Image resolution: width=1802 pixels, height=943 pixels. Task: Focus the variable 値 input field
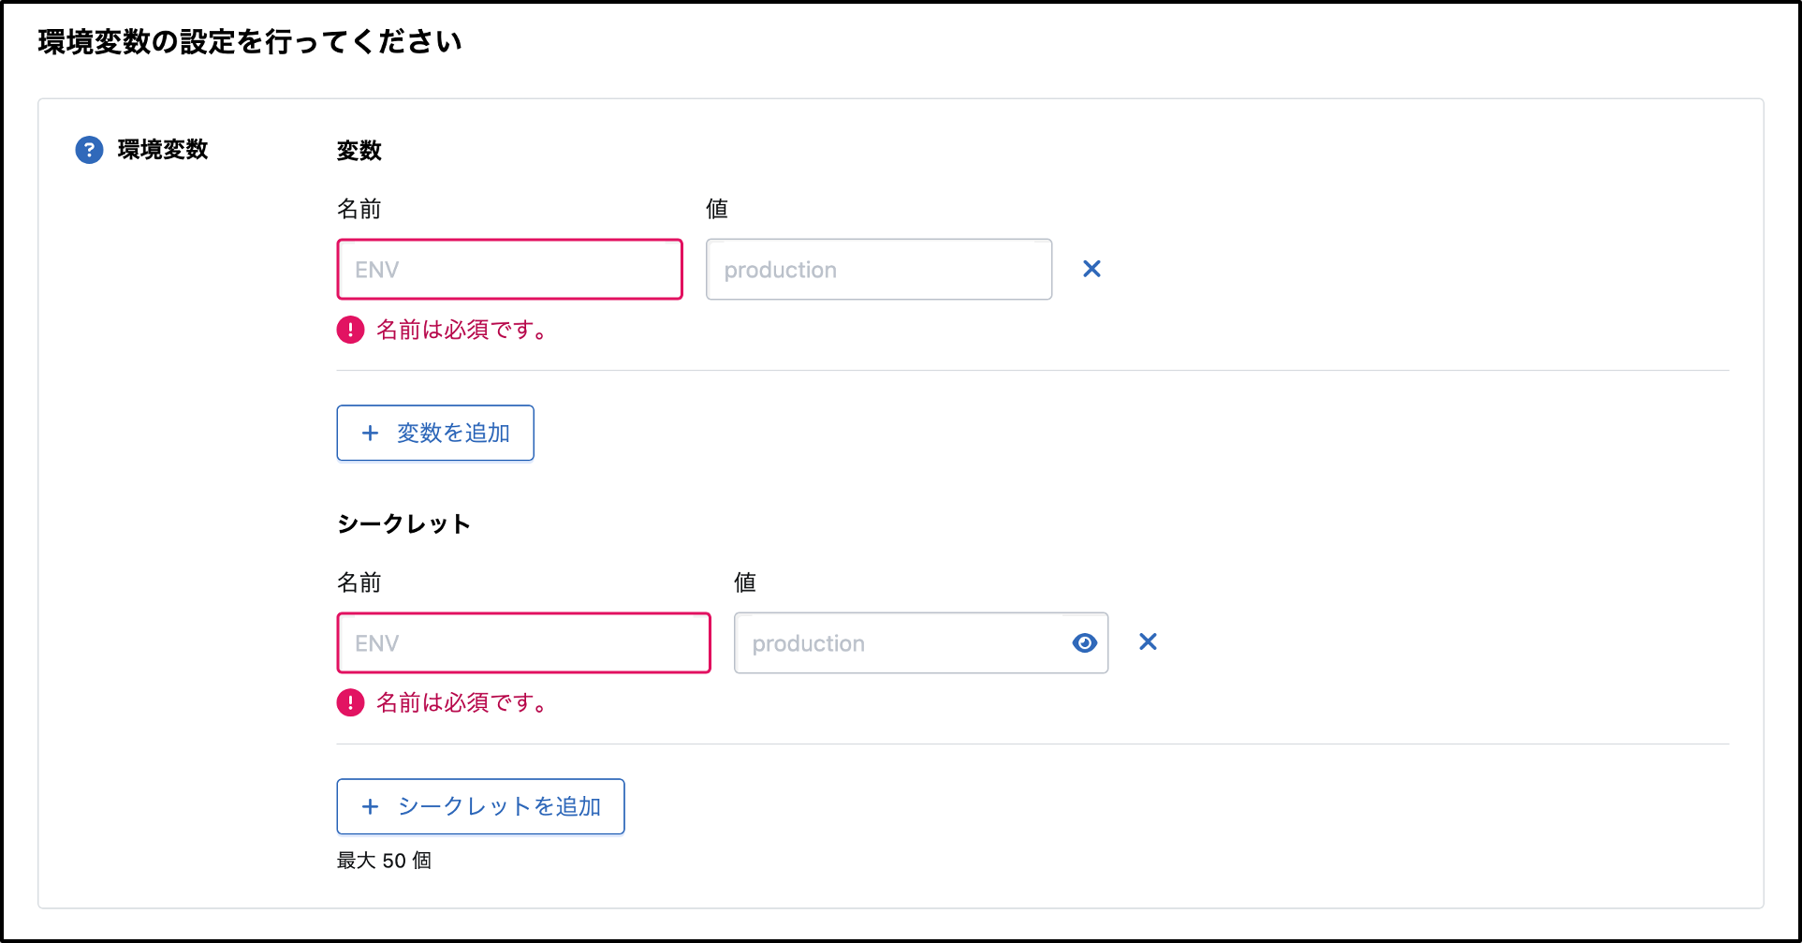(878, 270)
